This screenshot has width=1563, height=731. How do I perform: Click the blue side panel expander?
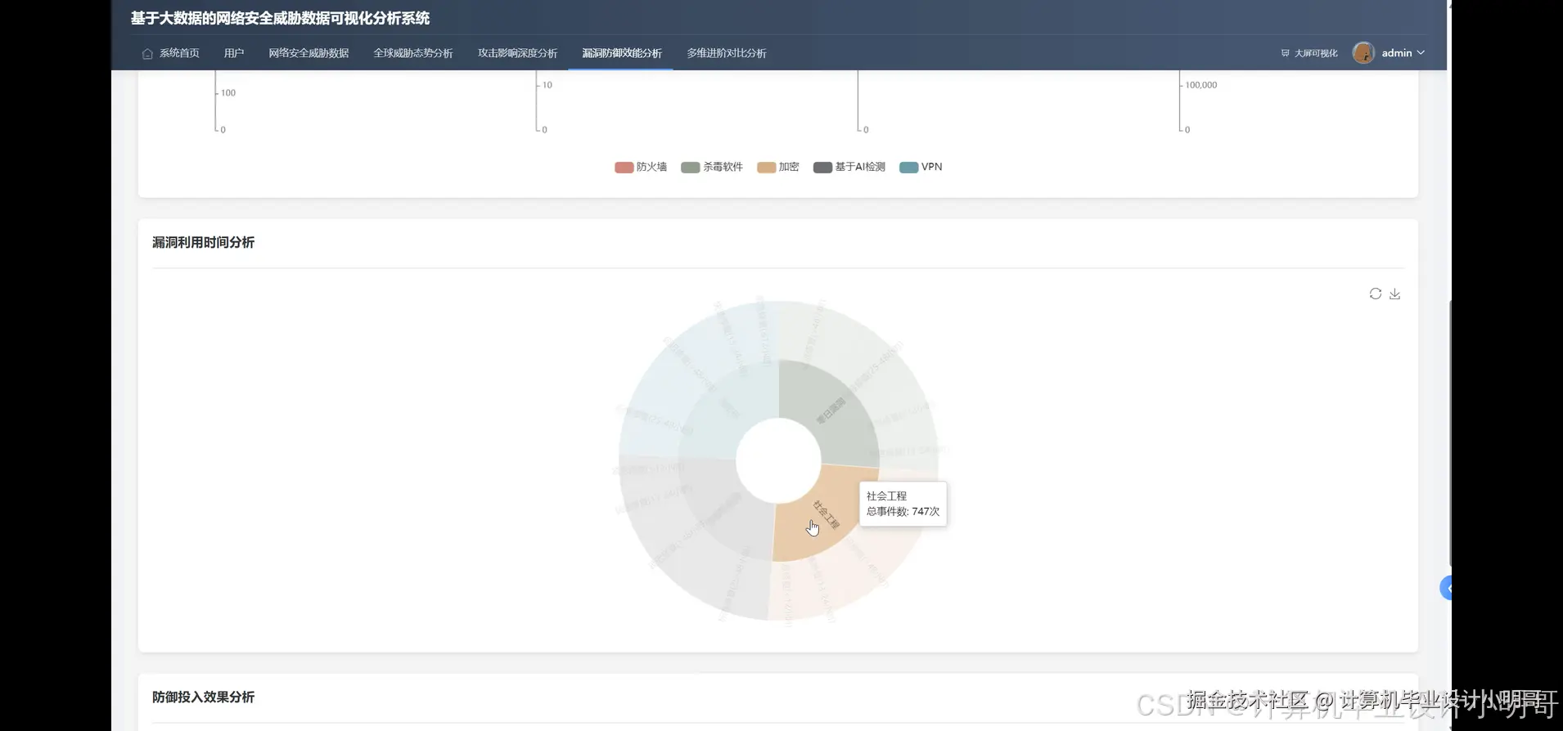[1446, 588]
